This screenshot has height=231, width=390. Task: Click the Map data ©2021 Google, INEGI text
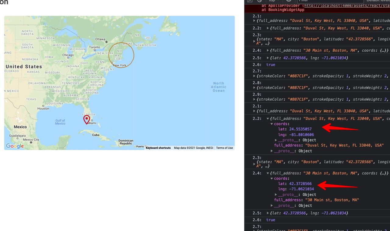pyautogui.click(x=193, y=148)
